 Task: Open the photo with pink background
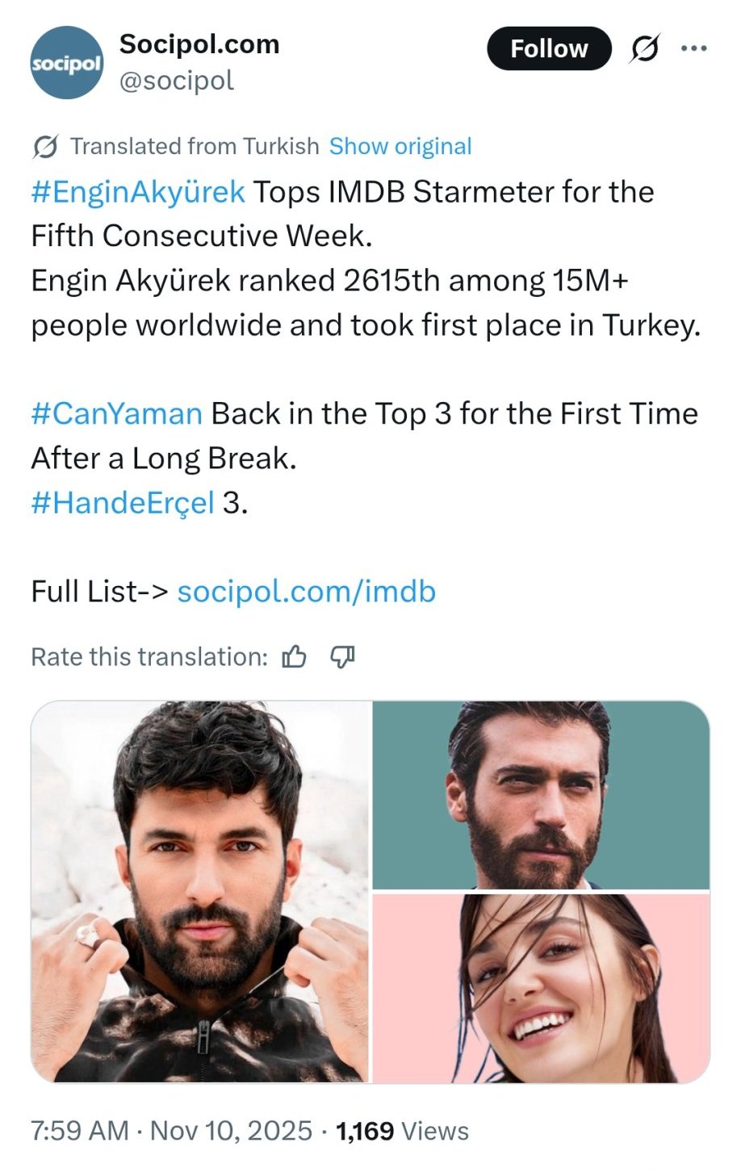coord(541,988)
